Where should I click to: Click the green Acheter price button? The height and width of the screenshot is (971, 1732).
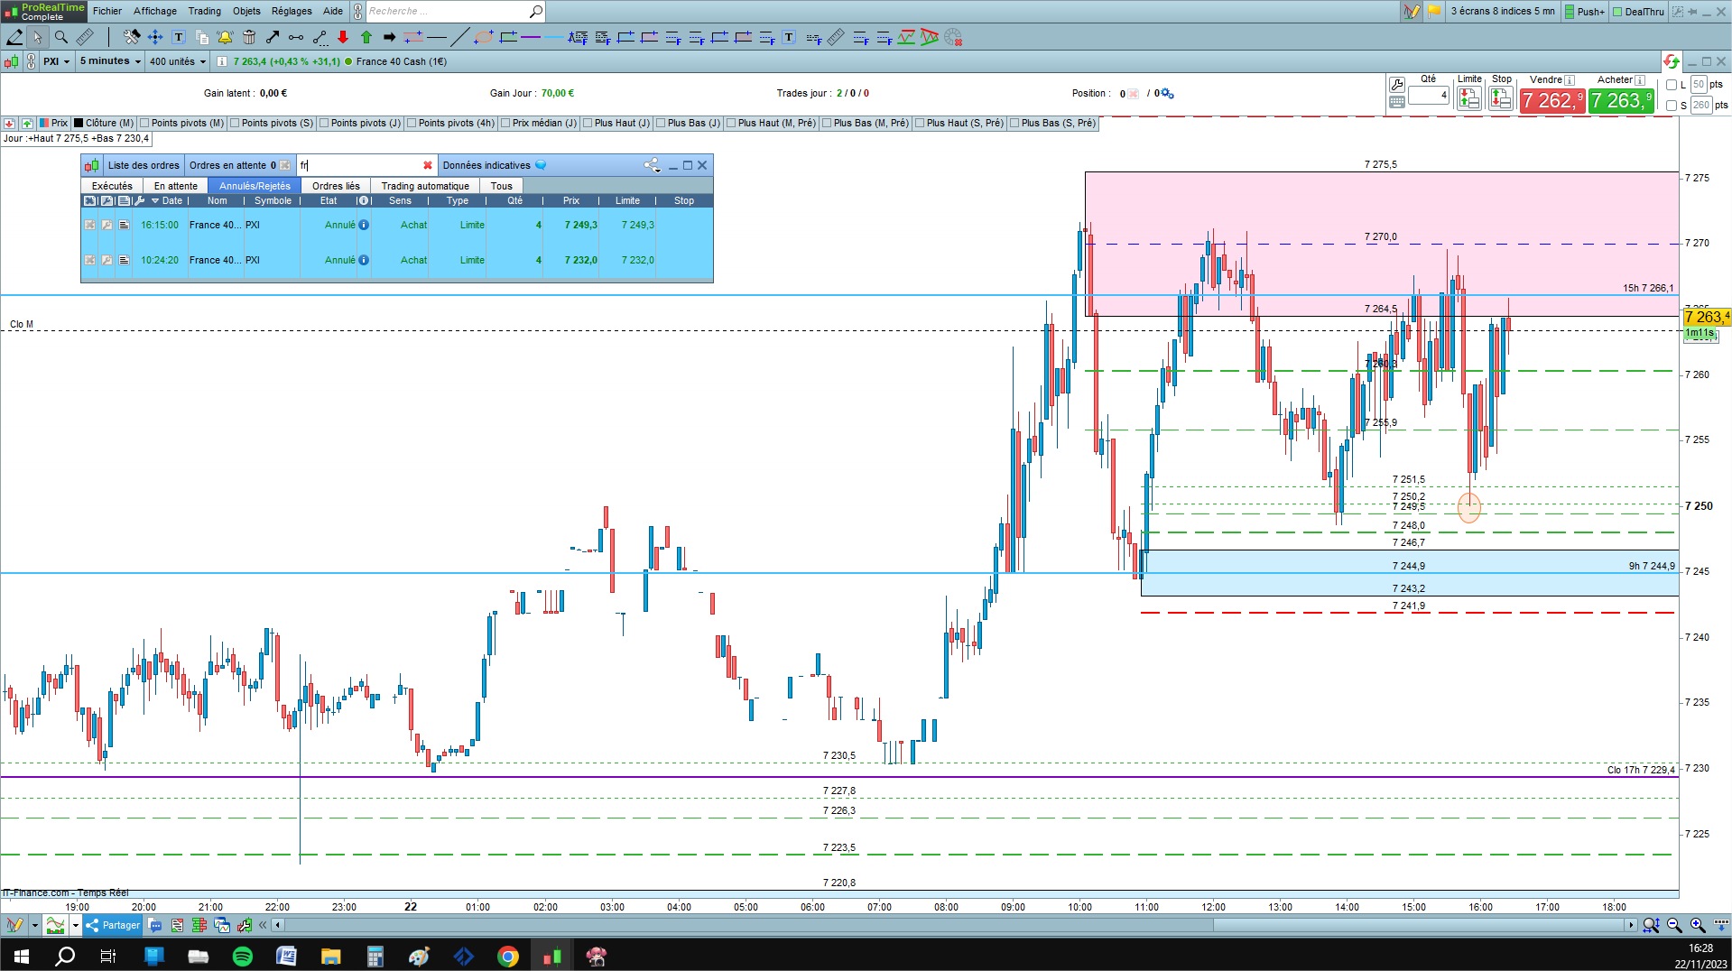point(1621,101)
